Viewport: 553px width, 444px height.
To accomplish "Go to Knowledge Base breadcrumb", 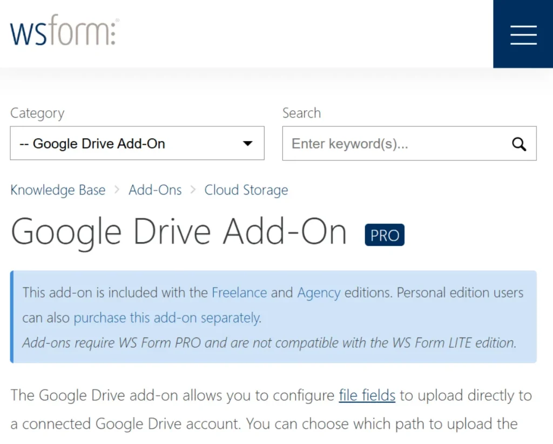I will (58, 190).
